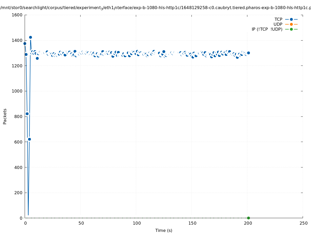Click the file path title at top
Image resolution: width=311 pixels, height=234 pixels.
[155, 8]
